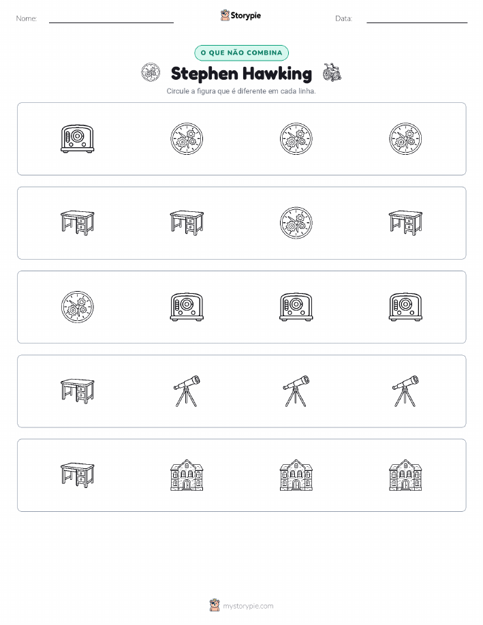Click the first school building in fifth row
This screenshot has width=483, height=625.
[x=187, y=475]
